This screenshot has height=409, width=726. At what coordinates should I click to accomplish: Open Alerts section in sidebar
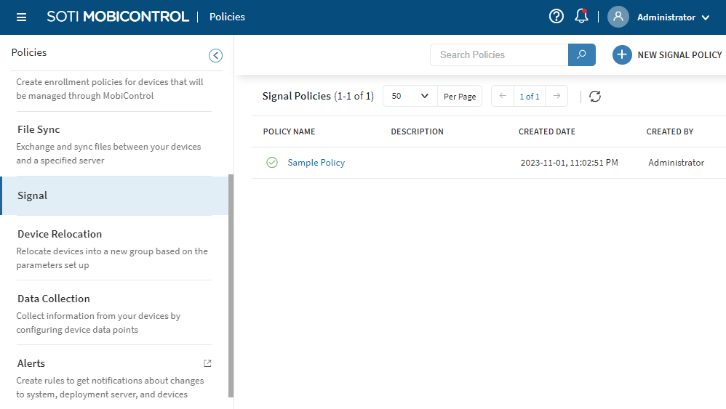[x=31, y=363]
